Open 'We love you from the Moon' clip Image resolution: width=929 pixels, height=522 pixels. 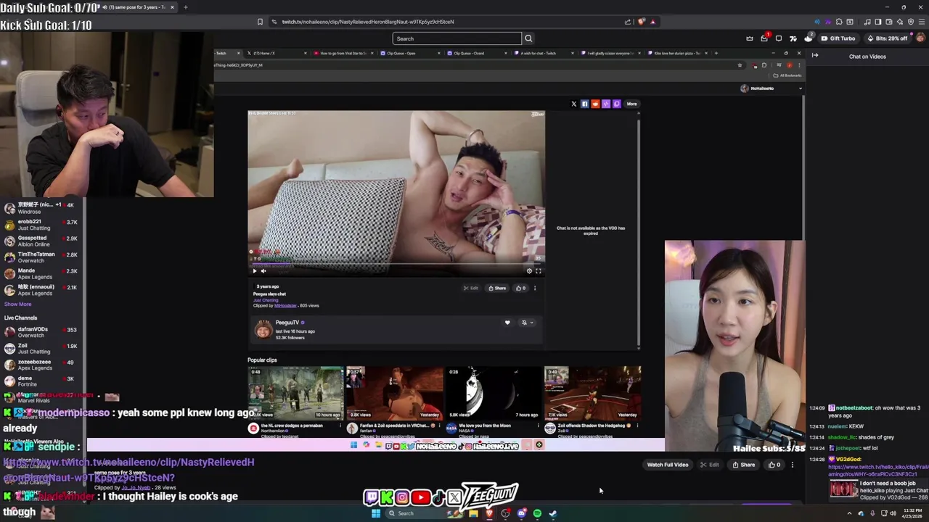pos(494,393)
